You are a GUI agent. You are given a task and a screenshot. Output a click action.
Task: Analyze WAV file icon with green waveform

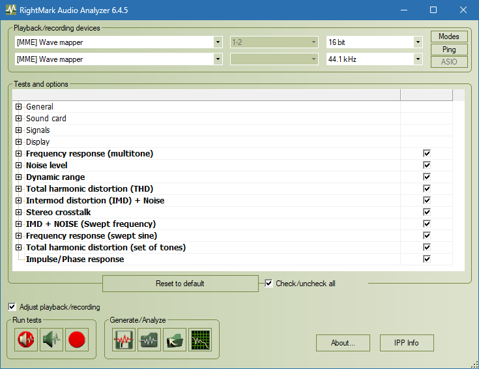[x=149, y=340]
